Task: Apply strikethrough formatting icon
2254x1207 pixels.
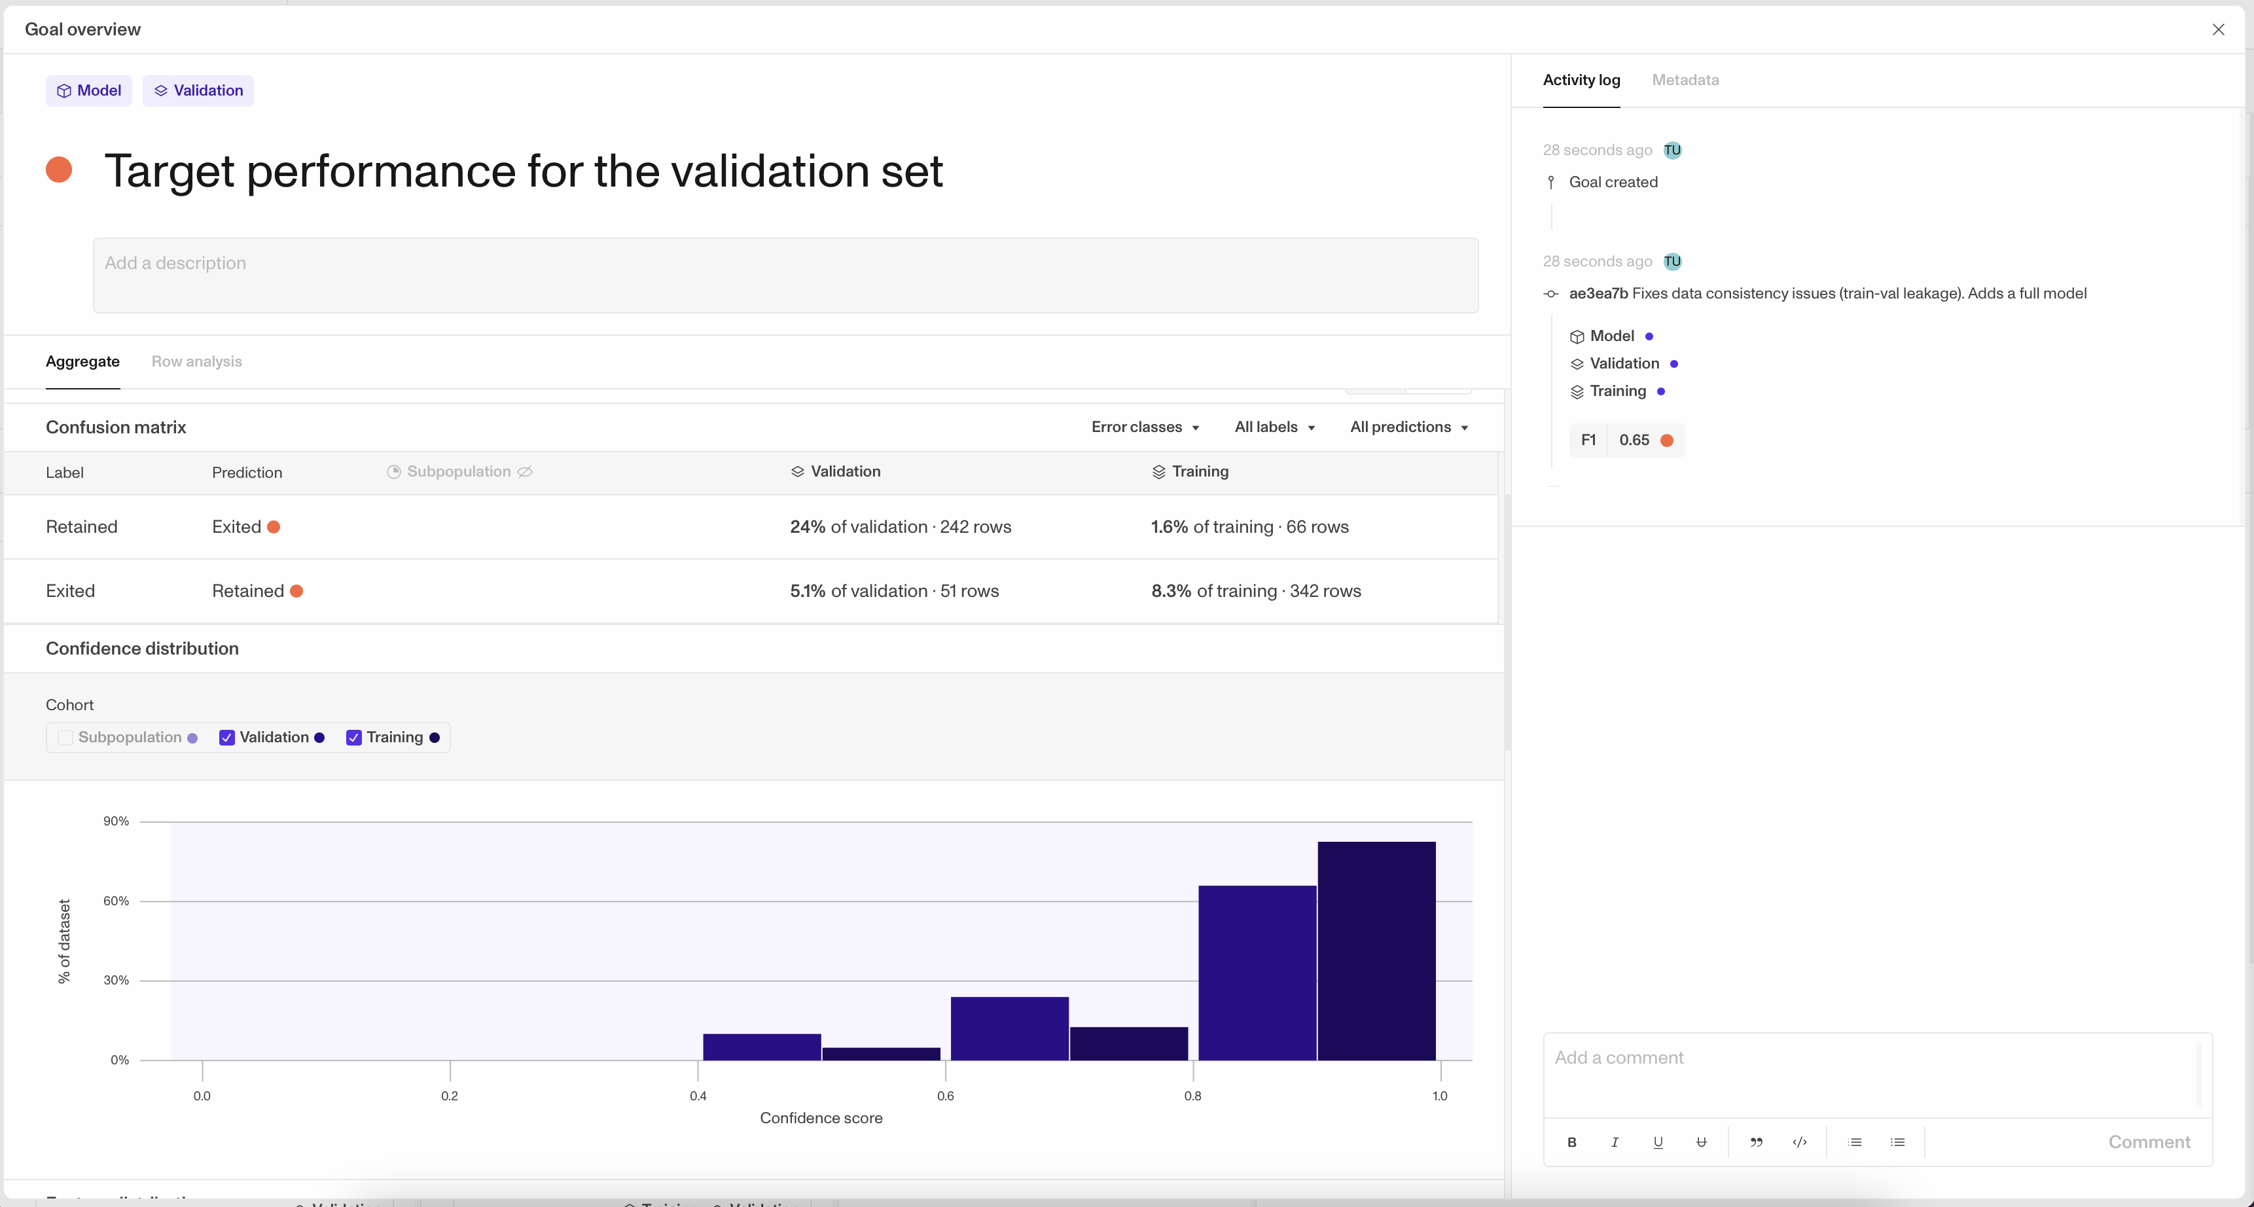Action: (x=1700, y=1142)
